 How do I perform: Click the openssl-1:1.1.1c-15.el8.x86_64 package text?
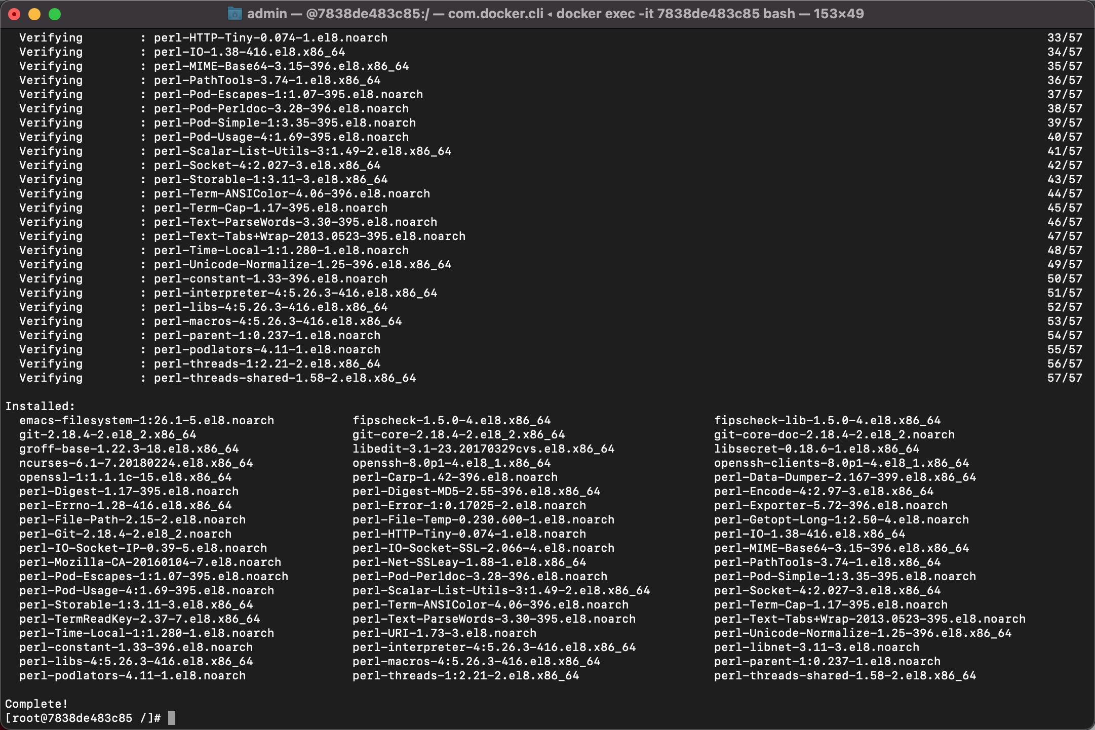pos(125,477)
